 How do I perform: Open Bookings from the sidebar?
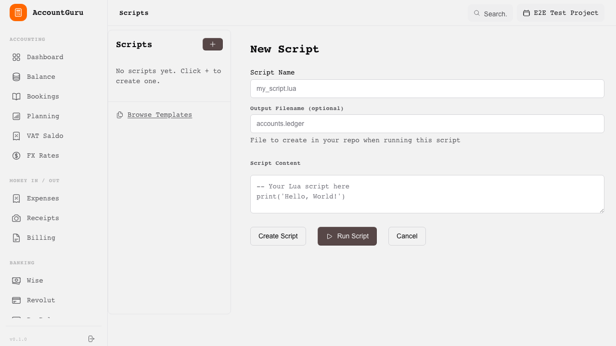42,96
